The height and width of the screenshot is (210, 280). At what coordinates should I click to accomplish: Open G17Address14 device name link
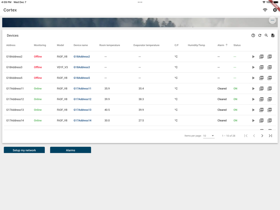pyautogui.click(x=82, y=120)
